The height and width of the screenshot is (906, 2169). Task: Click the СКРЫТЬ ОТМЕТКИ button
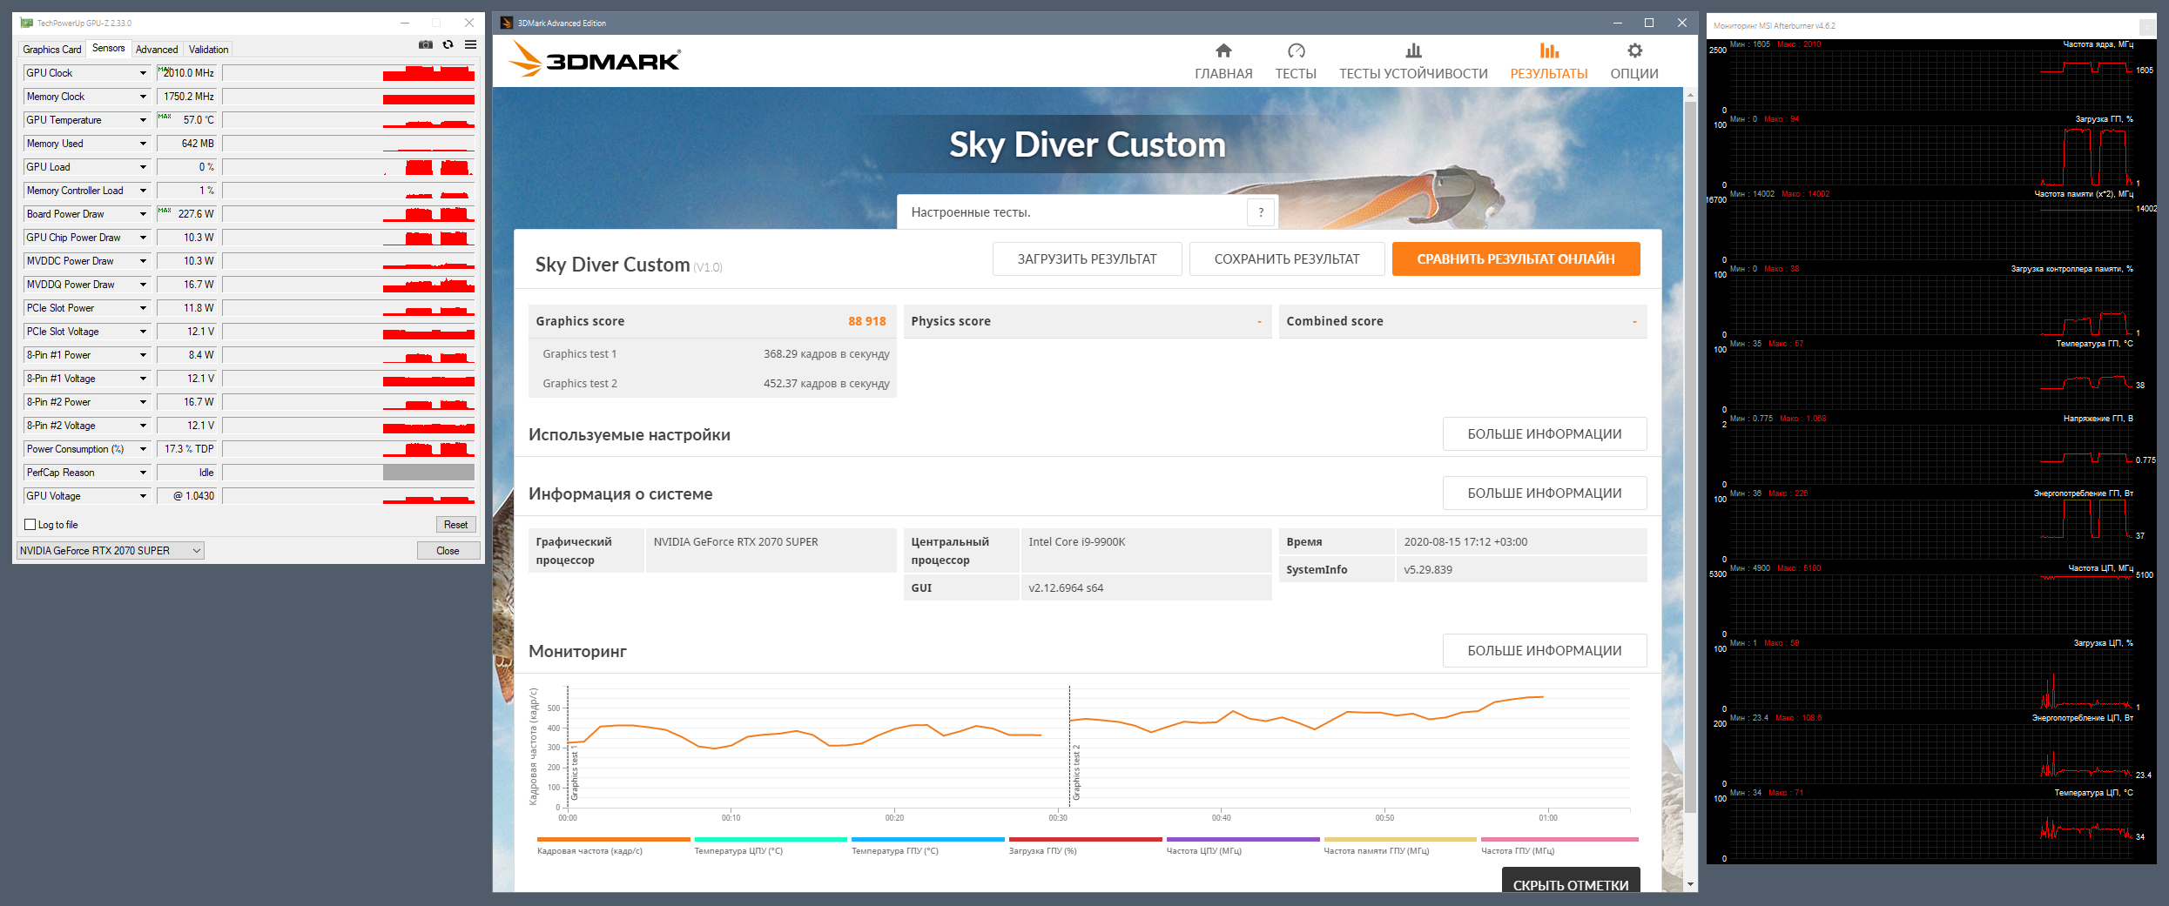tap(1571, 880)
